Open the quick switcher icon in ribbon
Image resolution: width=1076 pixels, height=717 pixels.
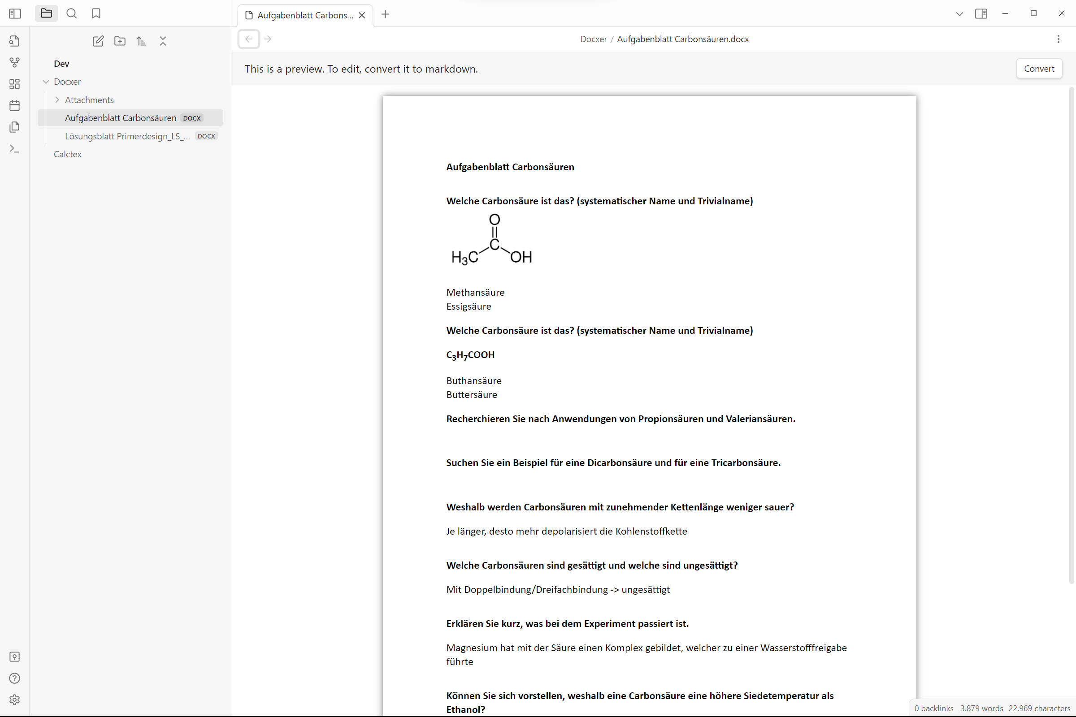pos(14,41)
